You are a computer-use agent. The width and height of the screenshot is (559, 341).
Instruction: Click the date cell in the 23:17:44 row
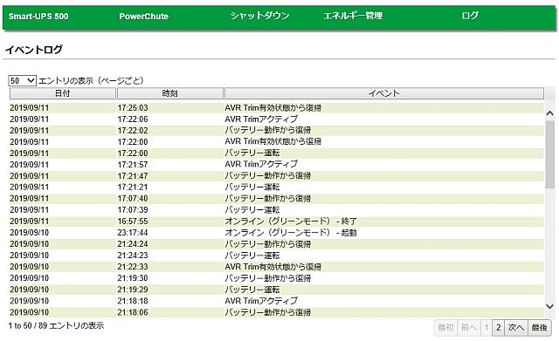(x=29, y=233)
